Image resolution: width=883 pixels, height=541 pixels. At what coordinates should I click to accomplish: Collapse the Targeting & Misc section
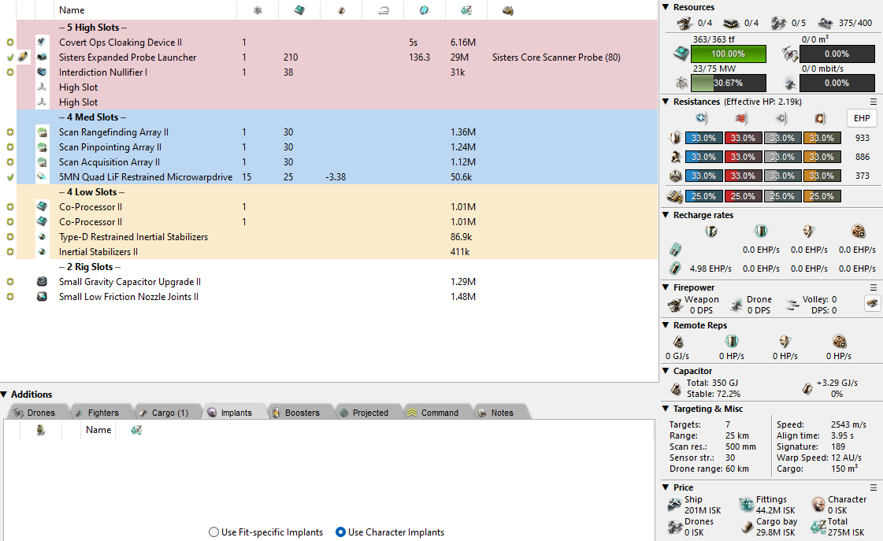click(666, 409)
